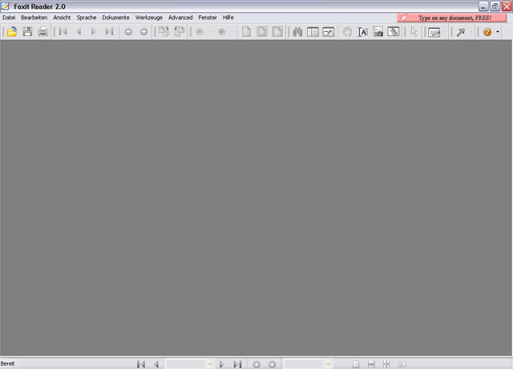Minimize the Foxit Reader window

[x=483, y=6]
